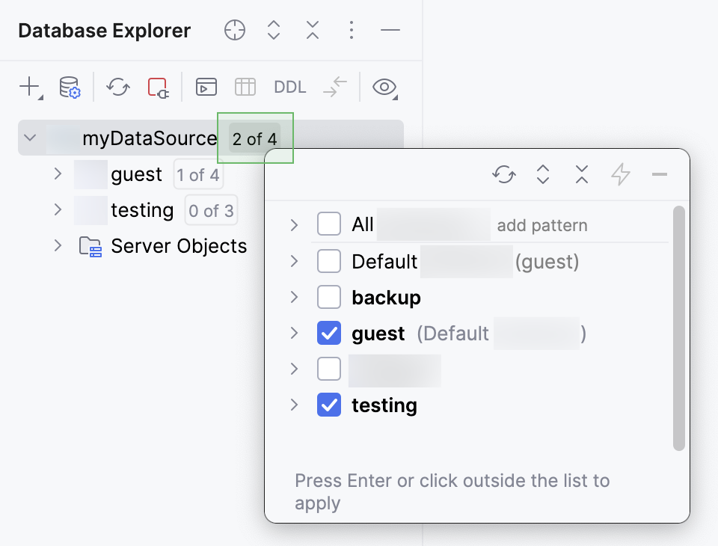Viewport: 718px width, 546px height.
Task: Open the Database Explorer kebab menu
Action: click(x=351, y=30)
